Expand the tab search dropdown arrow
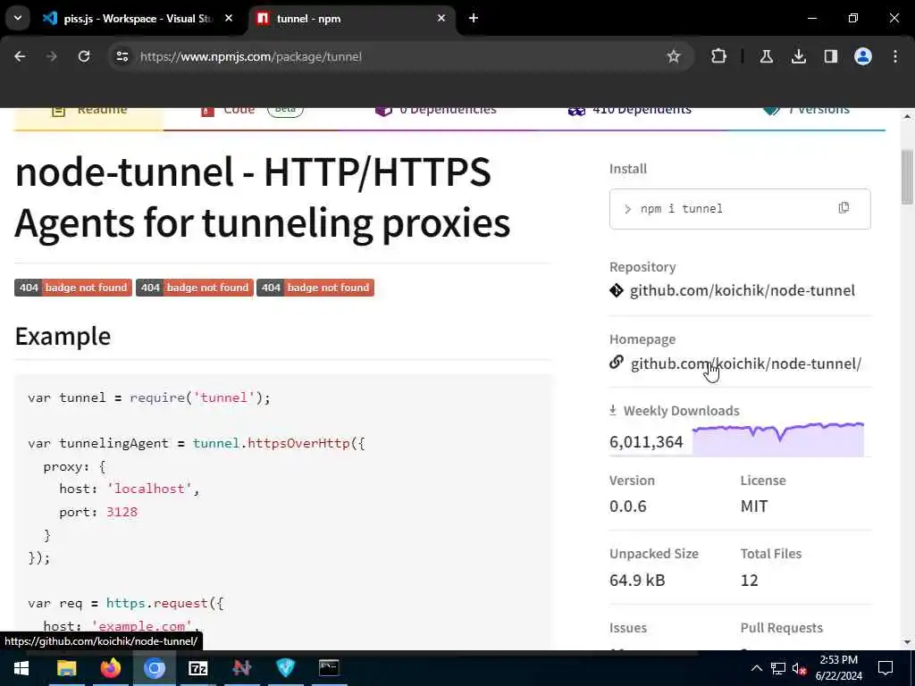Image resolution: width=915 pixels, height=686 pixels. click(18, 18)
